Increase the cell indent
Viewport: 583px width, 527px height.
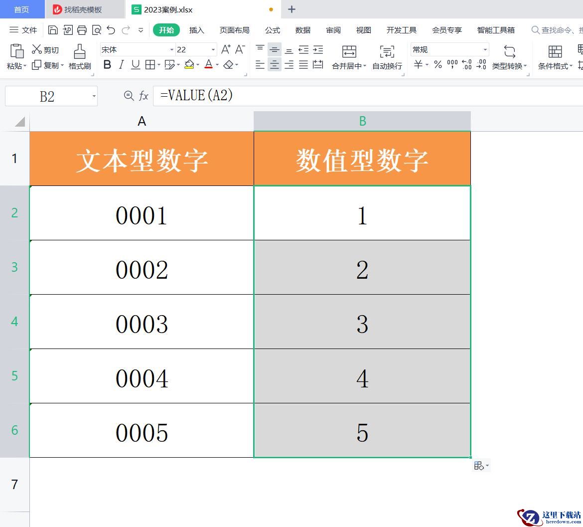tap(318, 50)
